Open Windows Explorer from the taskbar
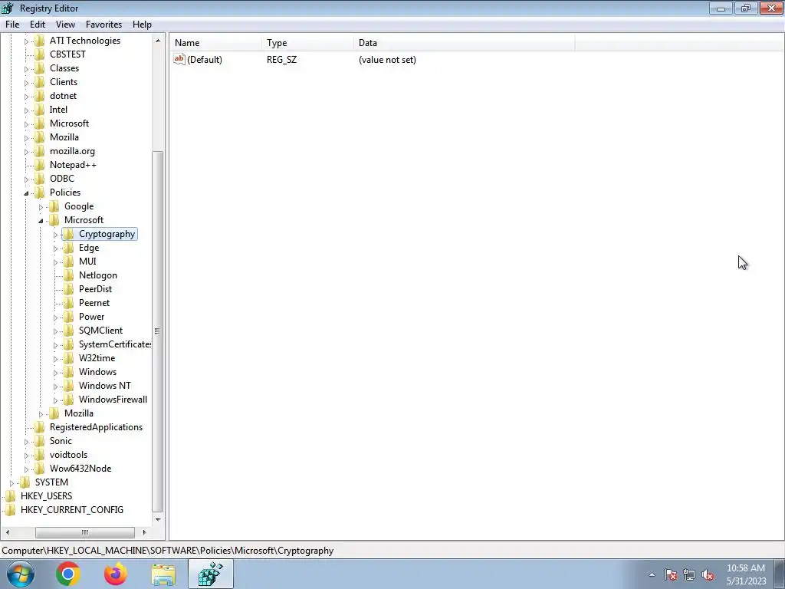This screenshot has width=785, height=589. tap(163, 574)
